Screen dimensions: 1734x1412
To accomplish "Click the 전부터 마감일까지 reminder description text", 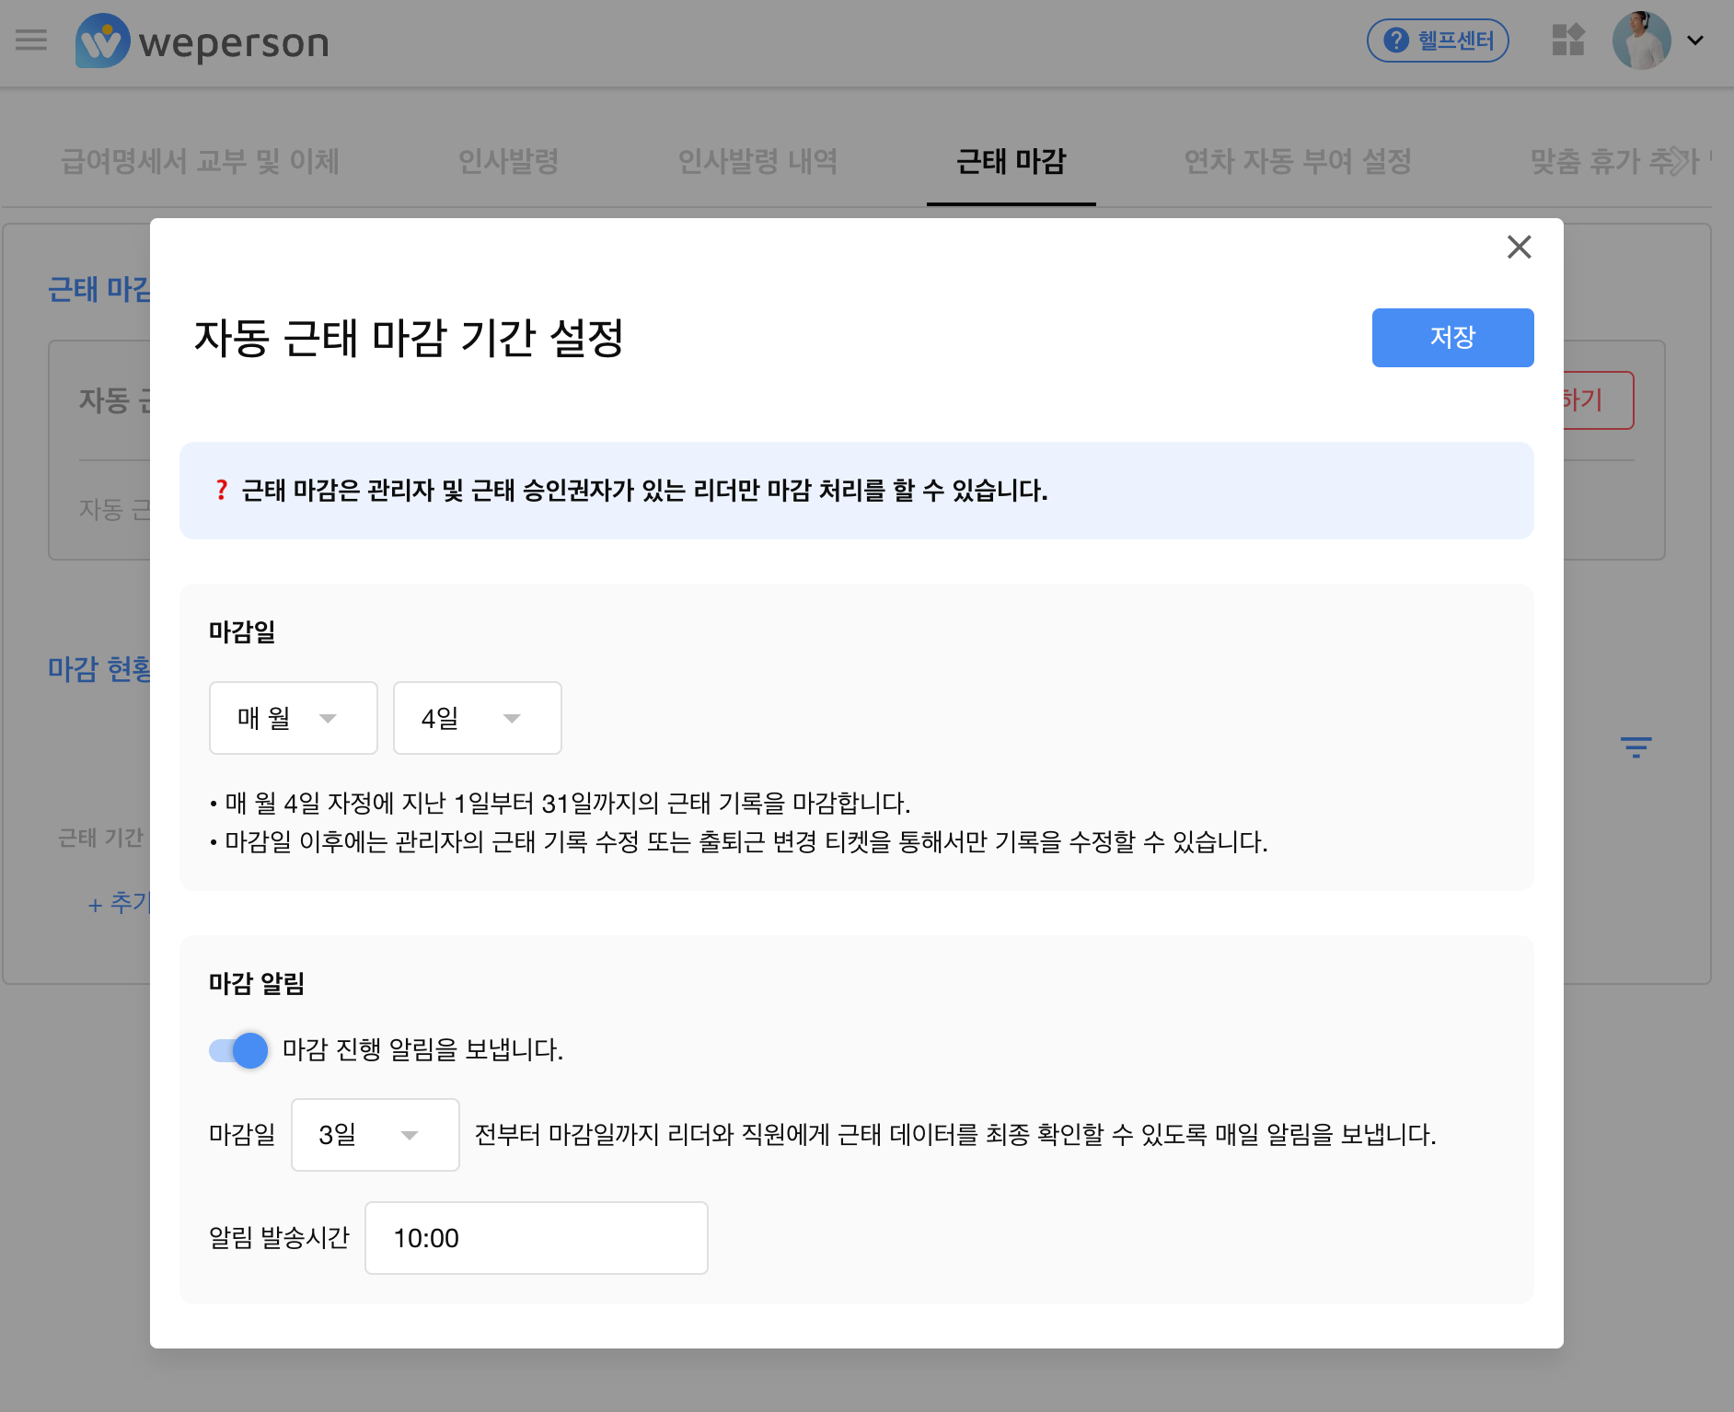I will (x=955, y=1135).
